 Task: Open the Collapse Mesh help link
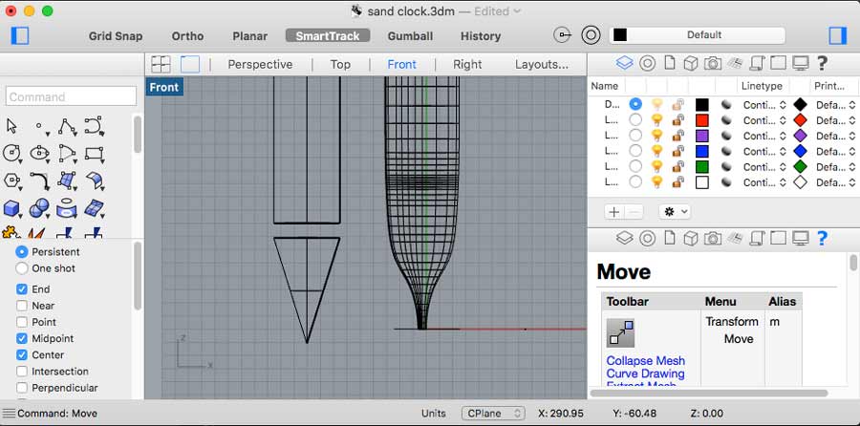tap(645, 361)
